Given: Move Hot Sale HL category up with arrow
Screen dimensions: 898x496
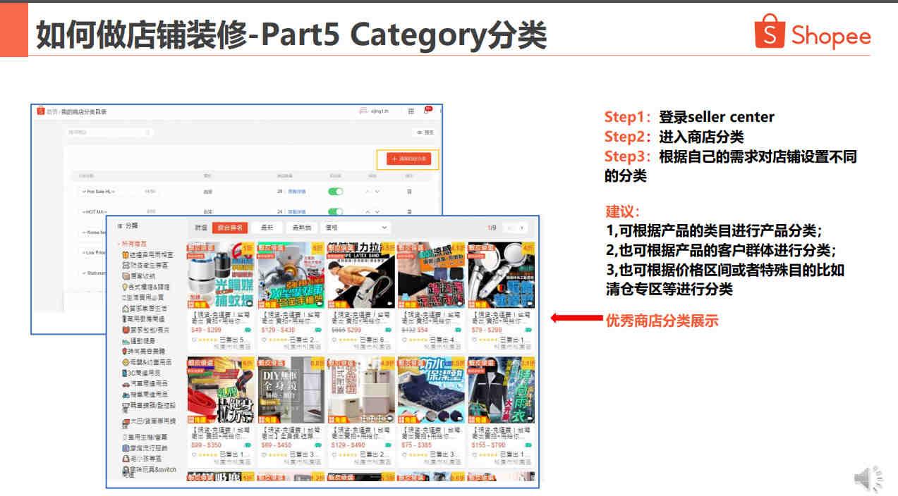Looking at the screenshot, I should coord(367,192).
